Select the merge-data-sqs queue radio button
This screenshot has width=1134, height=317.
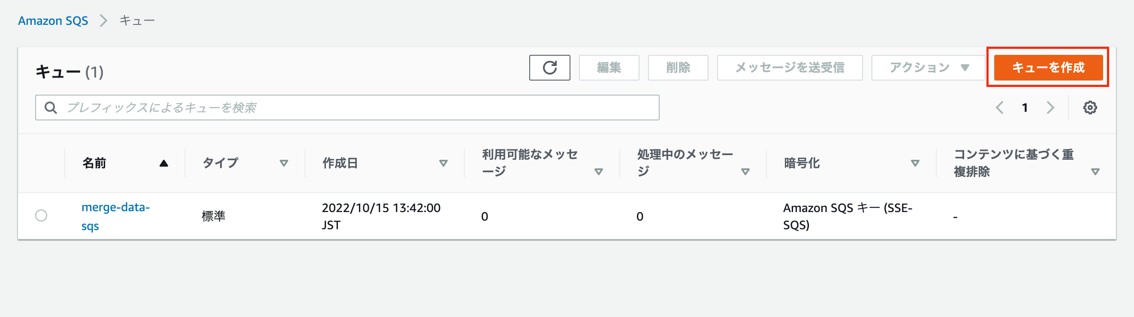click(x=41, y=215)
